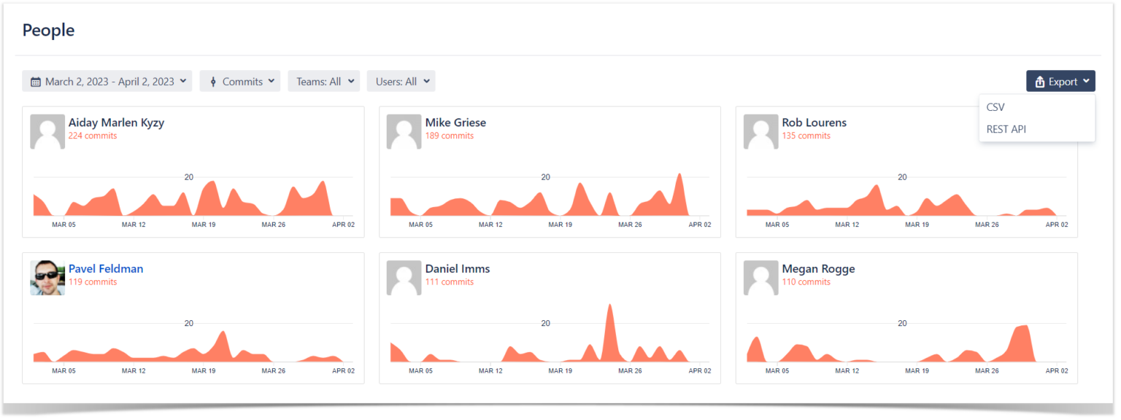Click Rob Lourens's avatar placeholder
The width and height of the screenshot is (1121, 420).
pyautogui.click(x=760, y=131)
